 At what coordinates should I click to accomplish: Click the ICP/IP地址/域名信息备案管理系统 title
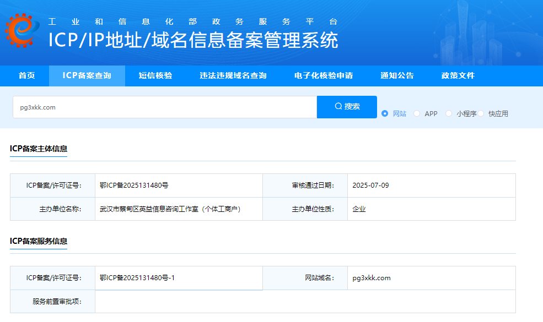click(x=193, y=40)
